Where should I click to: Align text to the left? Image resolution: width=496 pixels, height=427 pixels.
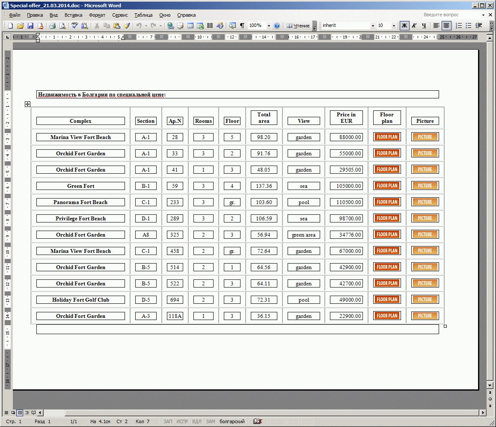click(436, 26)
